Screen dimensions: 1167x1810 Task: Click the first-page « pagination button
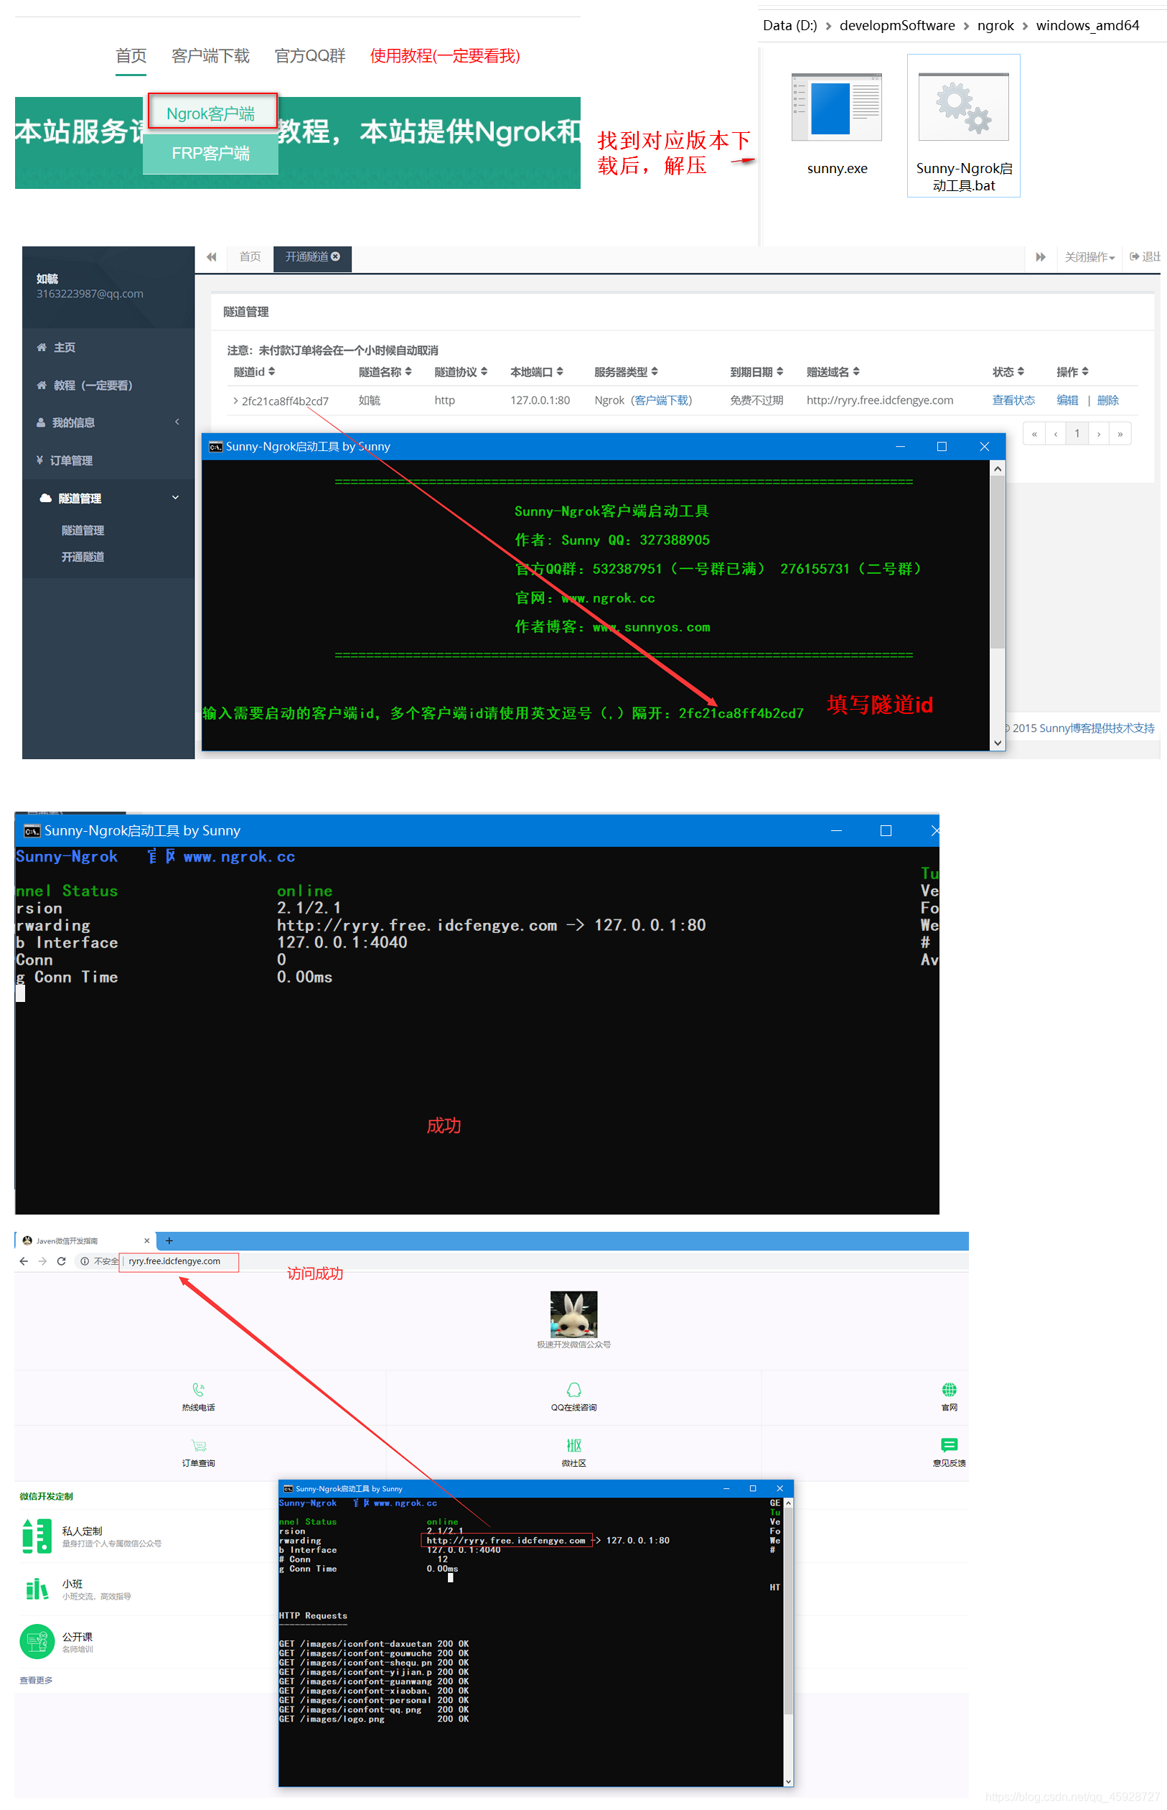point(1034,434)
